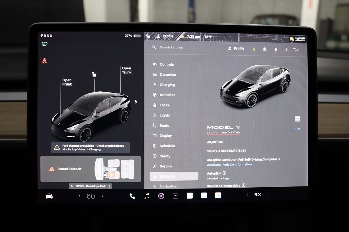Tap the HomeLink garage icon

click(x=265, y=49)
